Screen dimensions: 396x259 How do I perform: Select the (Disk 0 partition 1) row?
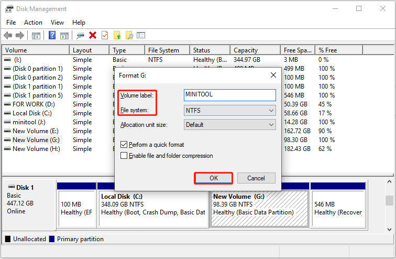[x=37, y=69]
